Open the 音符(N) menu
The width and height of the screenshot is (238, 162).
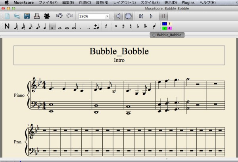(x=102, y=3)
